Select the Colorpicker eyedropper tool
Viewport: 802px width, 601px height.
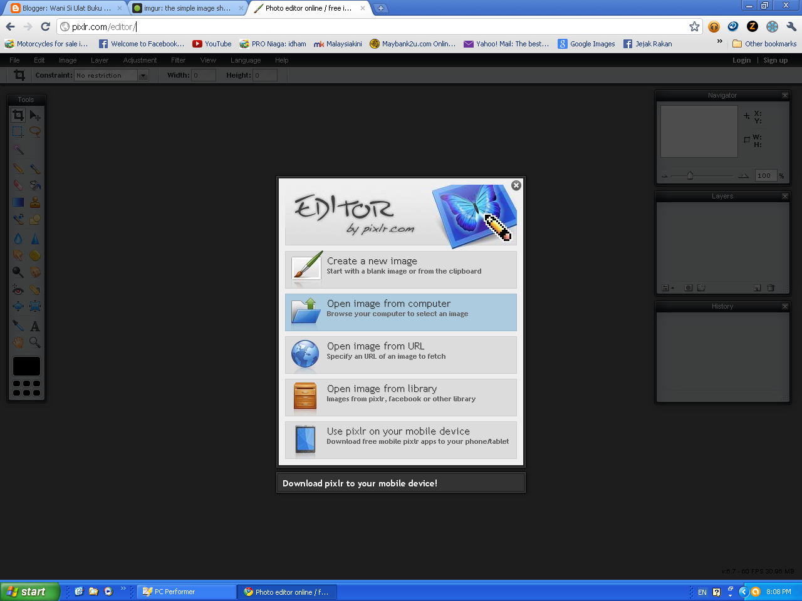18,326
